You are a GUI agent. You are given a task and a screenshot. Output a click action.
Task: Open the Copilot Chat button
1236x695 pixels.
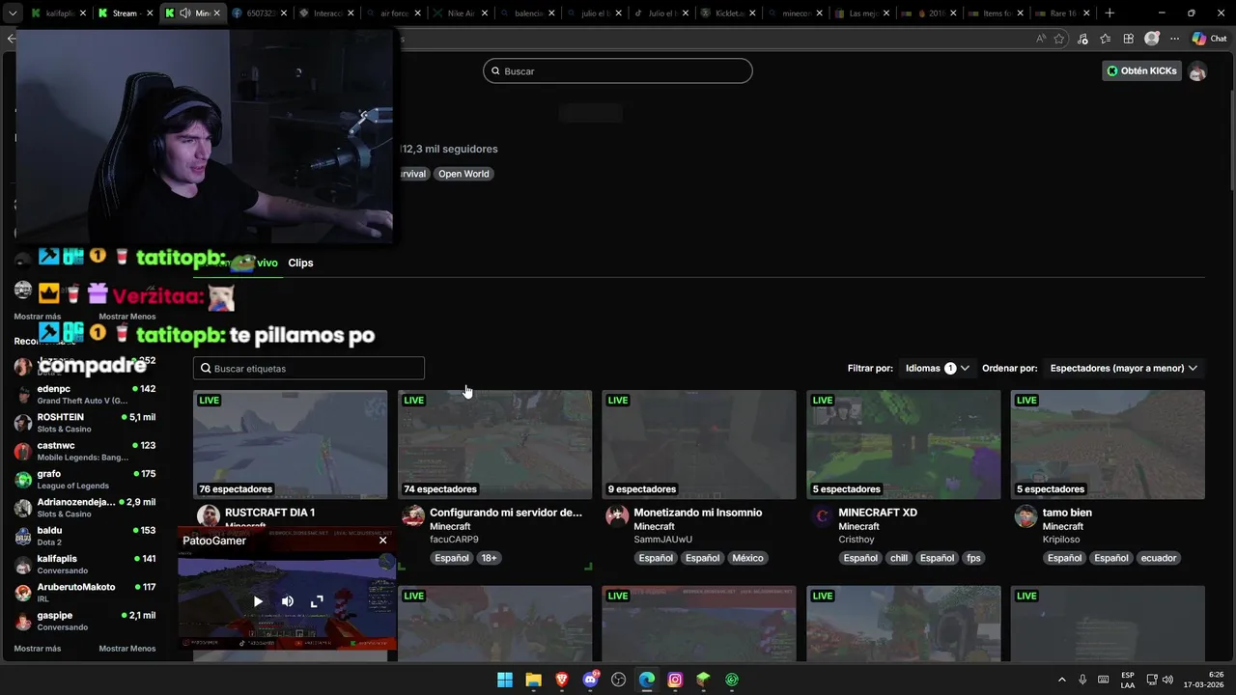tap(1209, 39)
